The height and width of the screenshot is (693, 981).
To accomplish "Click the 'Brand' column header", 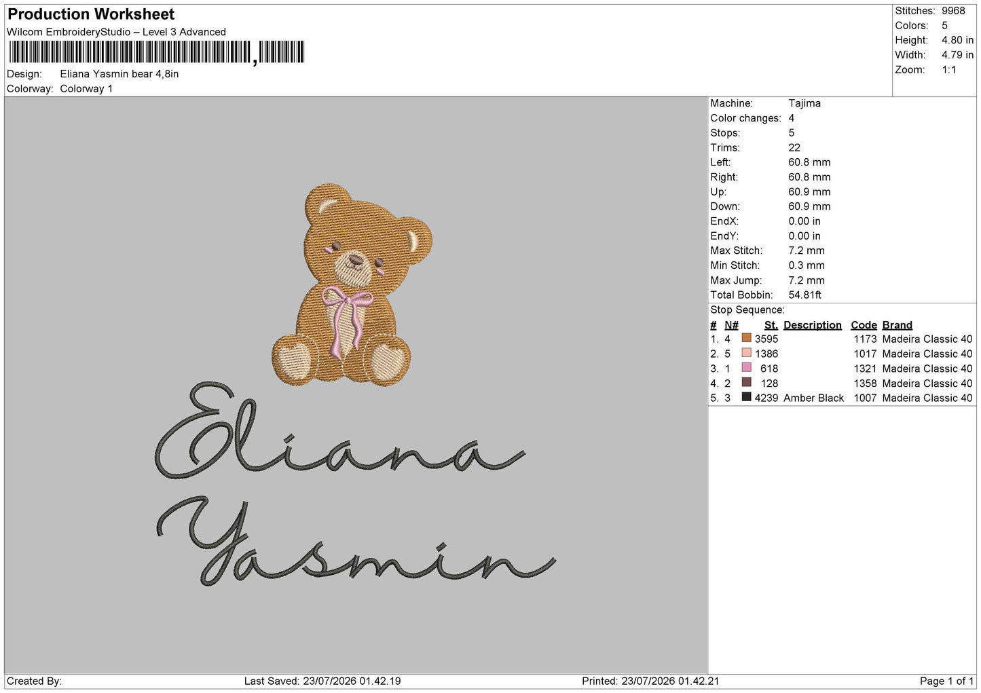I will [x=897, y=325].
